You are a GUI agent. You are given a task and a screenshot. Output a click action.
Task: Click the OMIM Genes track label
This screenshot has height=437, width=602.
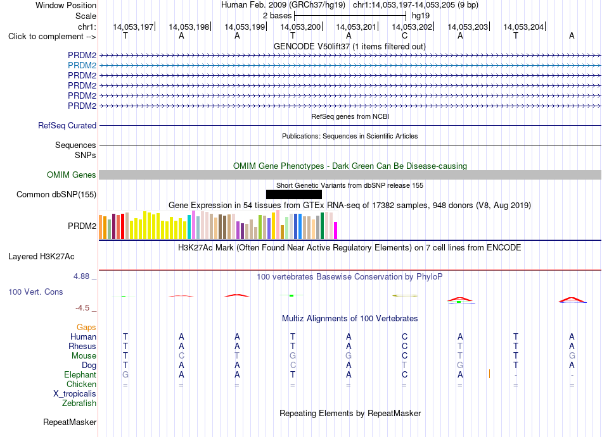72,175
